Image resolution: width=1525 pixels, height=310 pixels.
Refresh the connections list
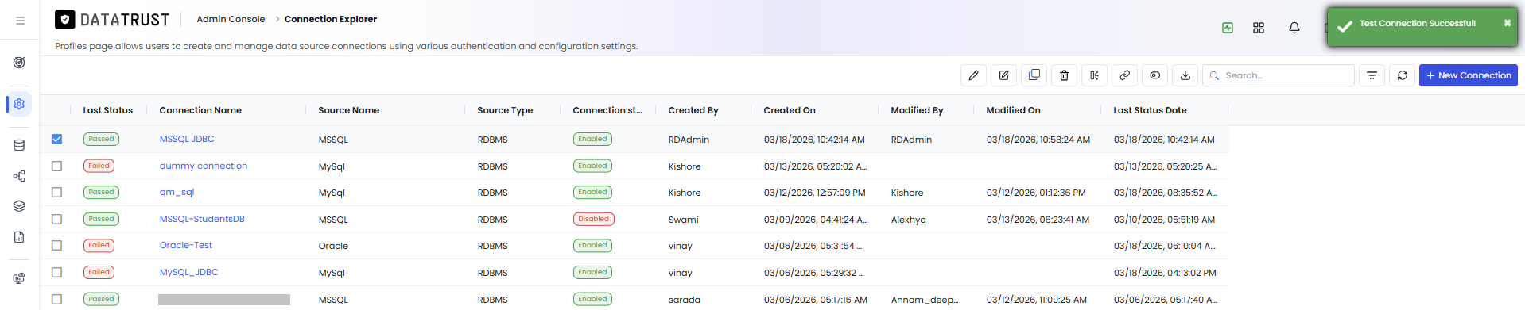coord(1403,75)
